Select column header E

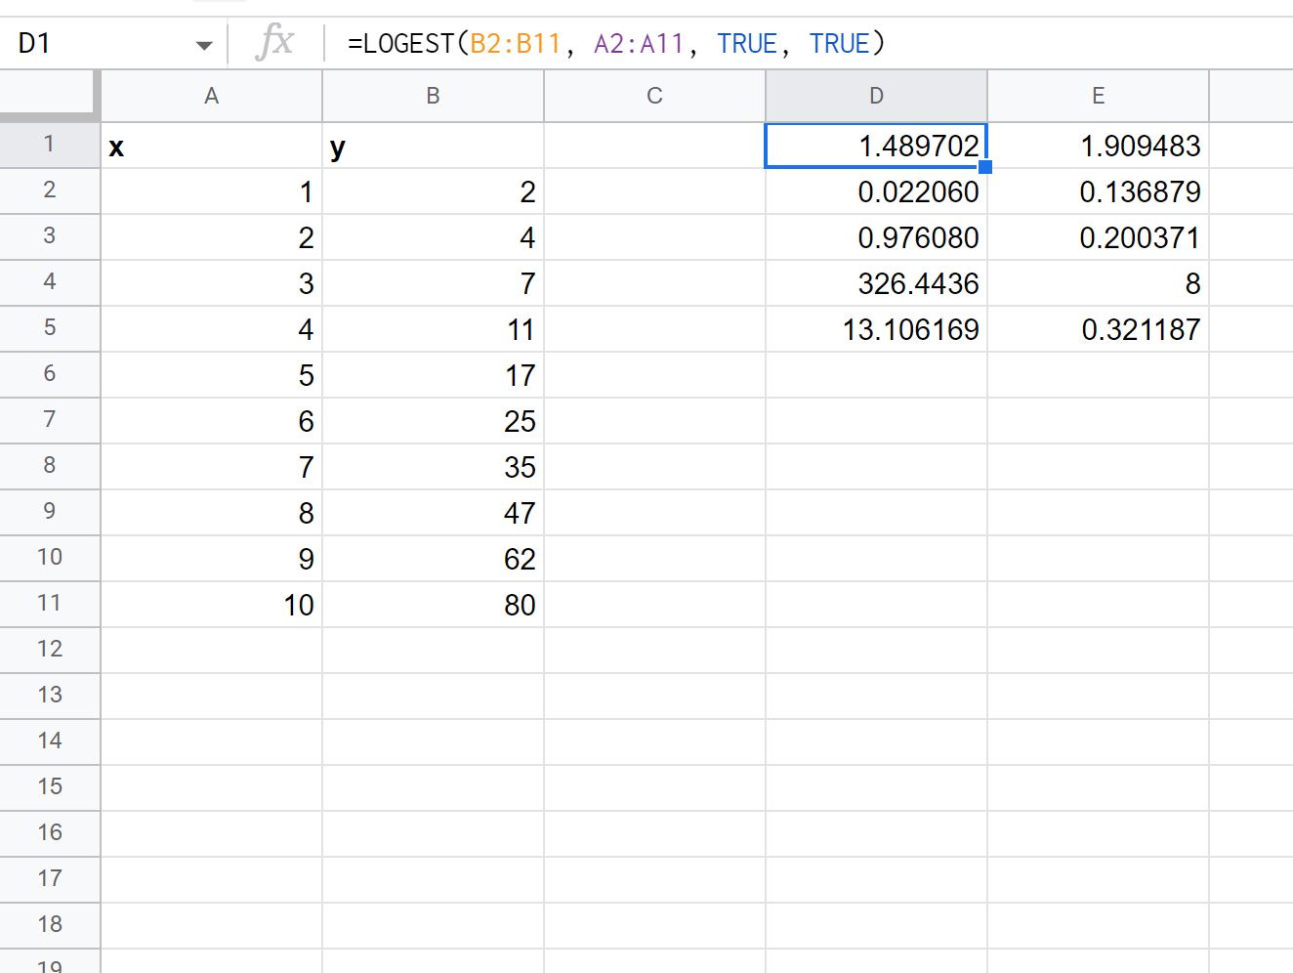(1098, 95)
